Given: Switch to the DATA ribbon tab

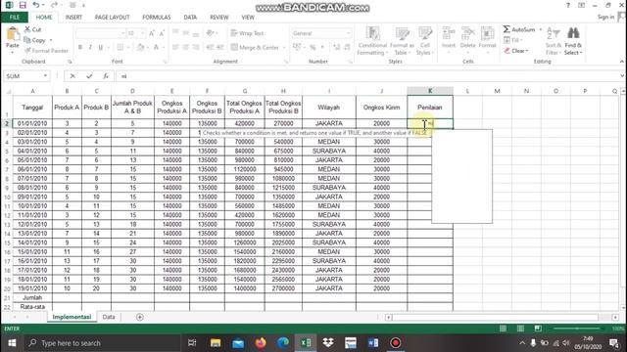Looking at the screenshot, I should click(190, 18).
